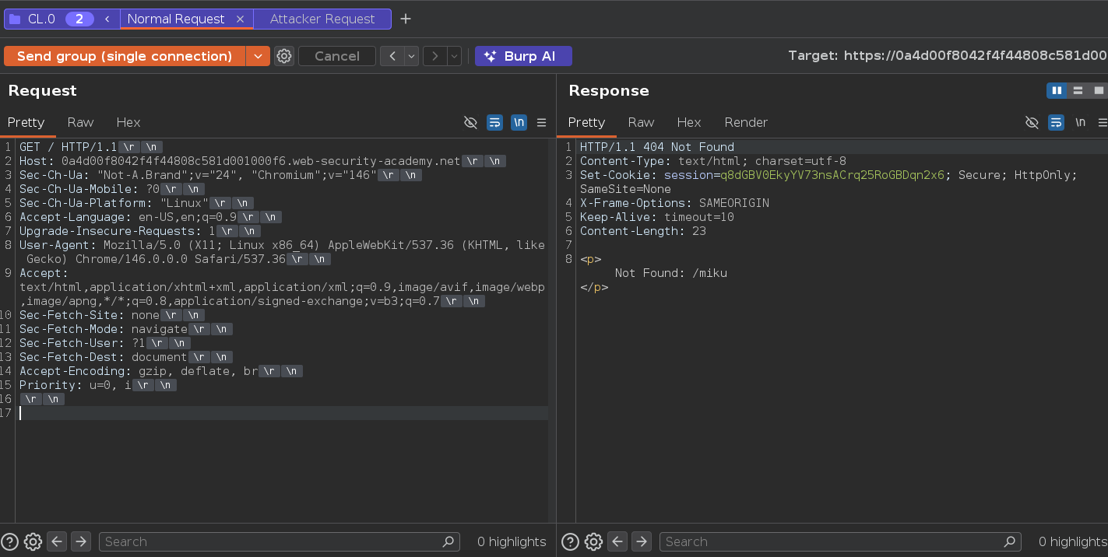1108x557 pixels.
Task: Open Response search settings gear
Action: coord(593,541)
